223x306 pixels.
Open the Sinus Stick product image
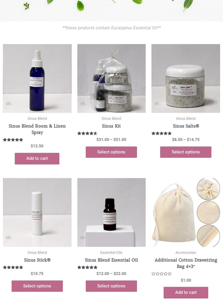pyautogui.click(x=37, y=212)
